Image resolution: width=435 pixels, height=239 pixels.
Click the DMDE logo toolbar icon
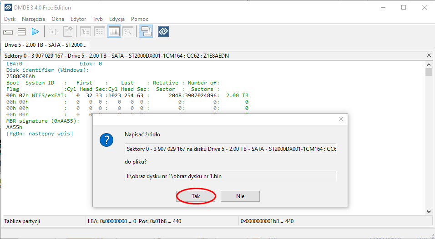[x=163, y=32]
